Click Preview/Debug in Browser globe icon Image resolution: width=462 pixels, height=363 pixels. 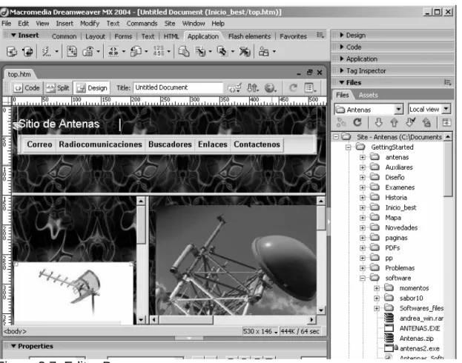pyautogui.click(x=270, y=87)
